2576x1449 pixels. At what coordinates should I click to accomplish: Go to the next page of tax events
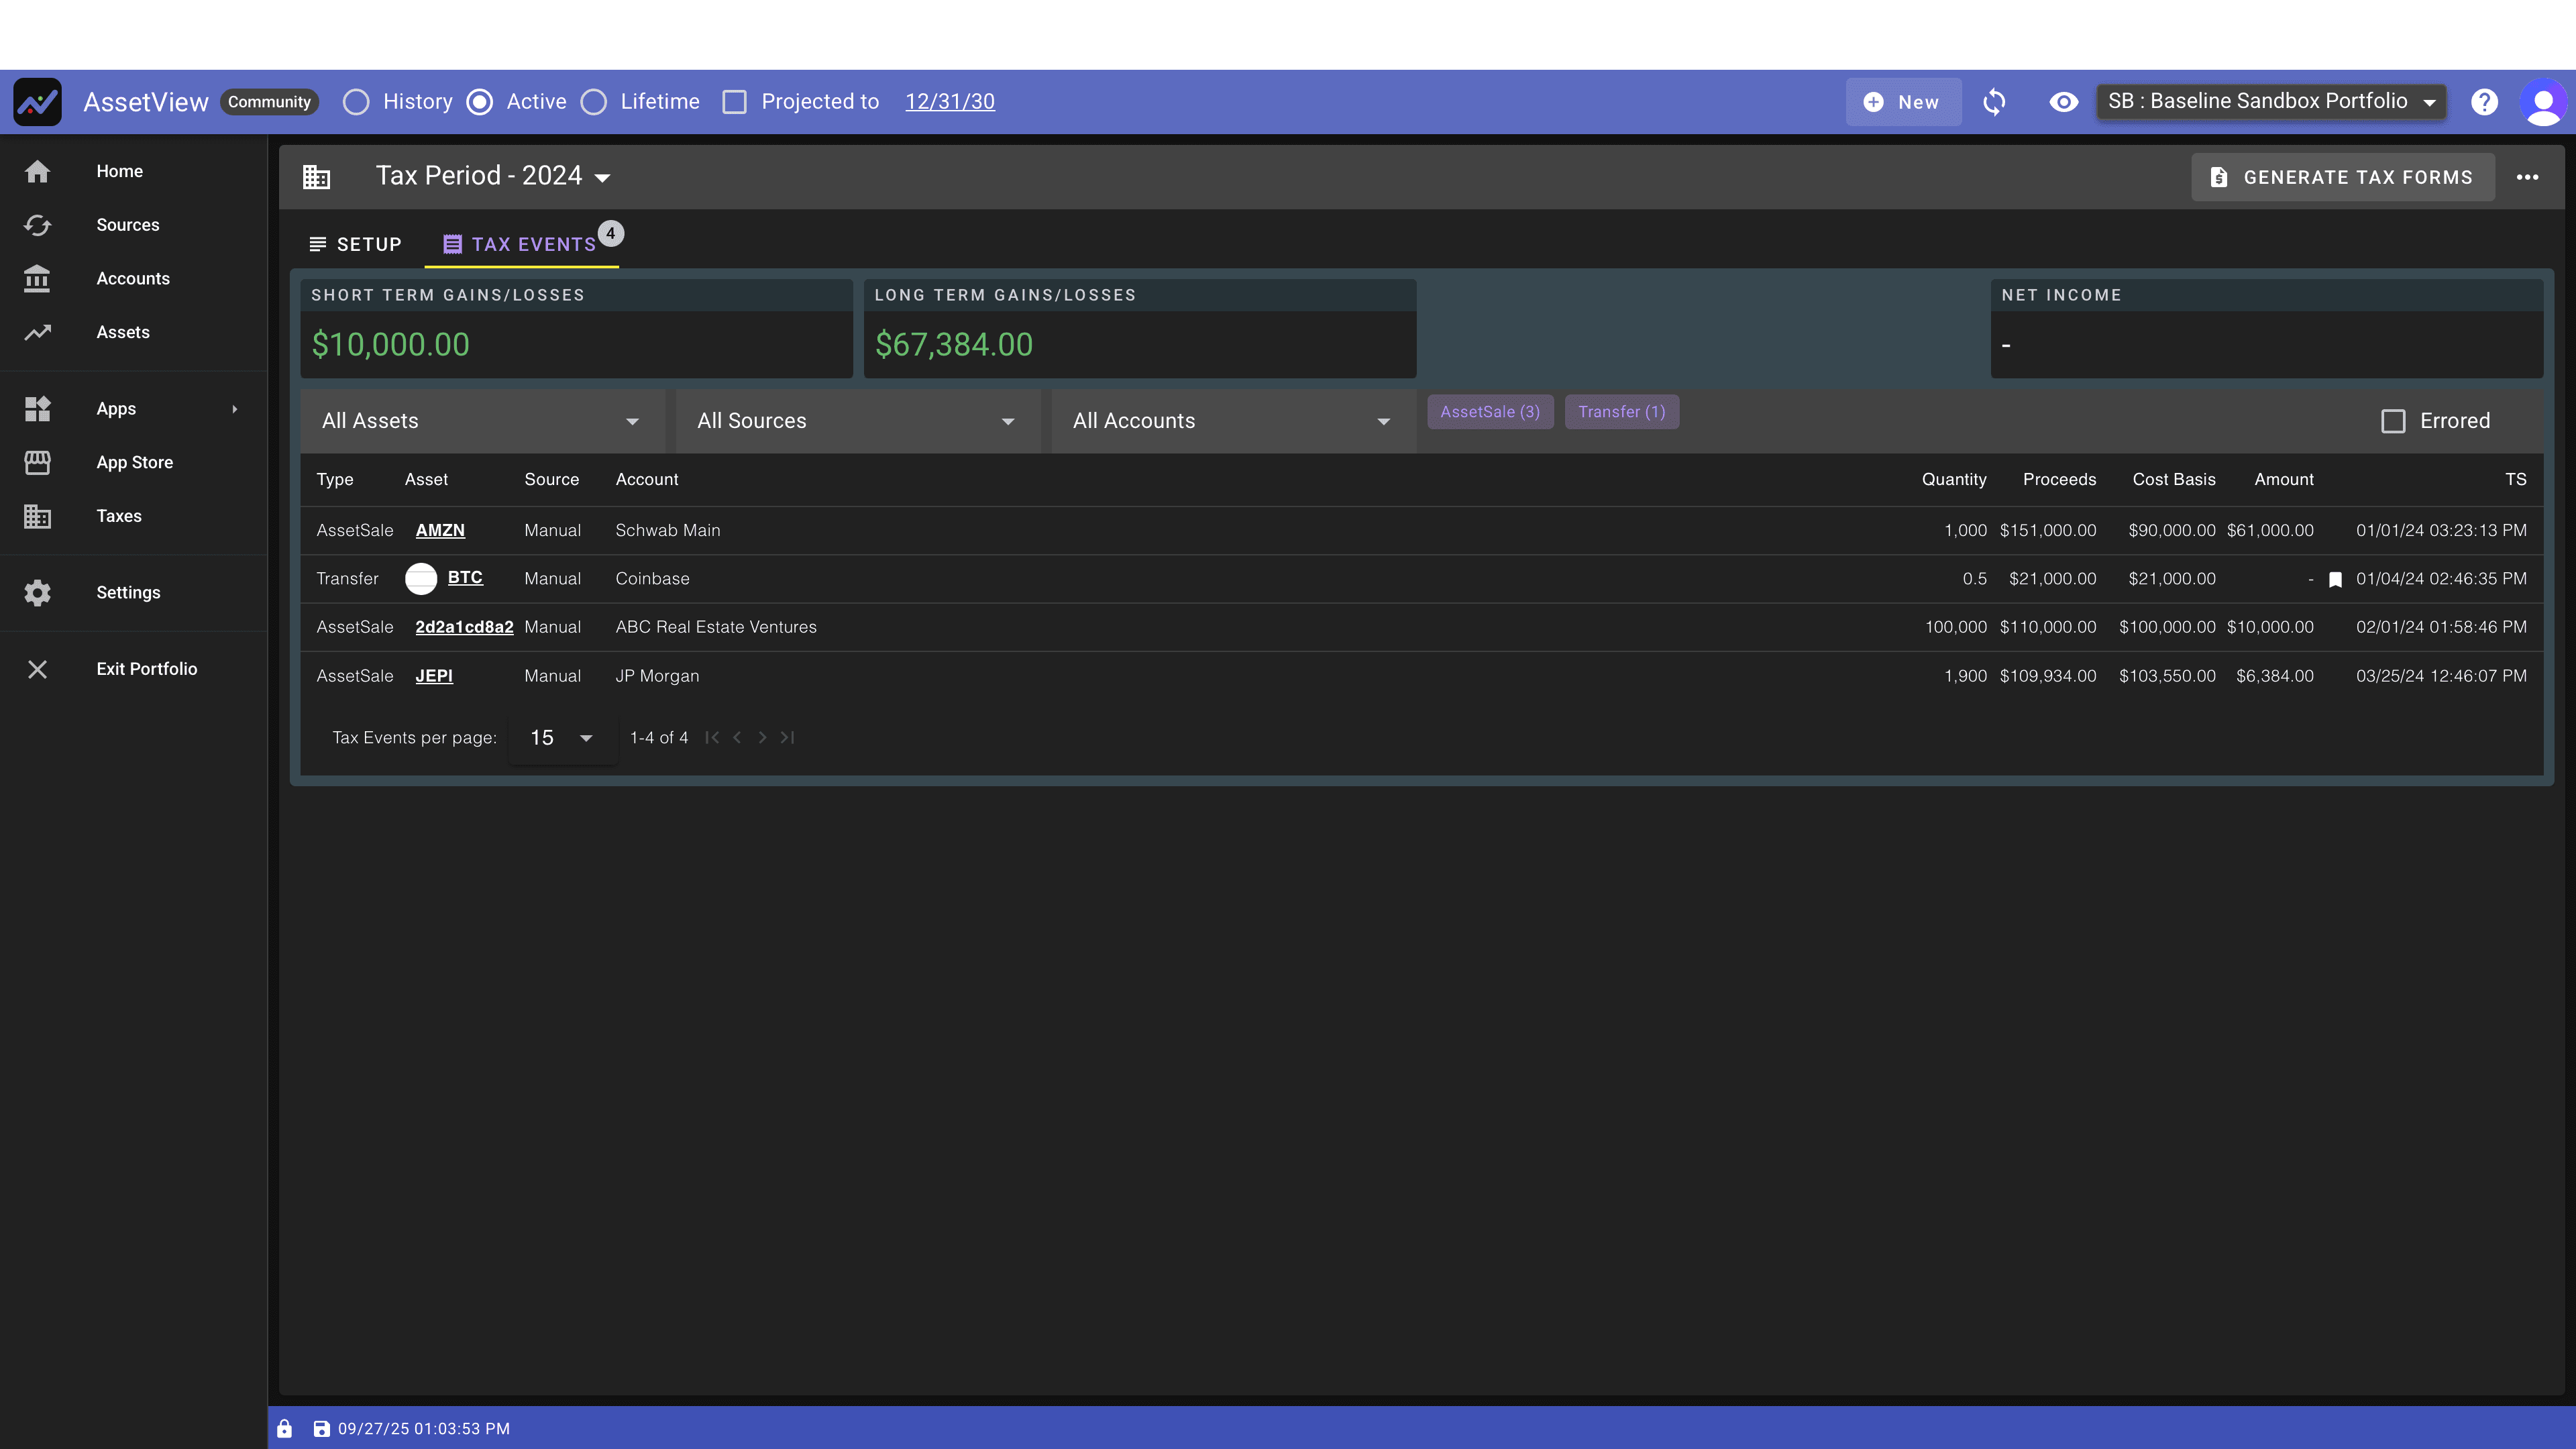(x=762, y=737)
